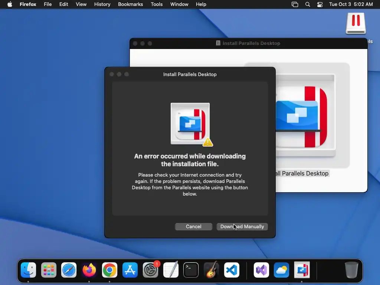Open the Firefox application menu
The width and height of the screenshot is (380, 285).
coord(28,4)
